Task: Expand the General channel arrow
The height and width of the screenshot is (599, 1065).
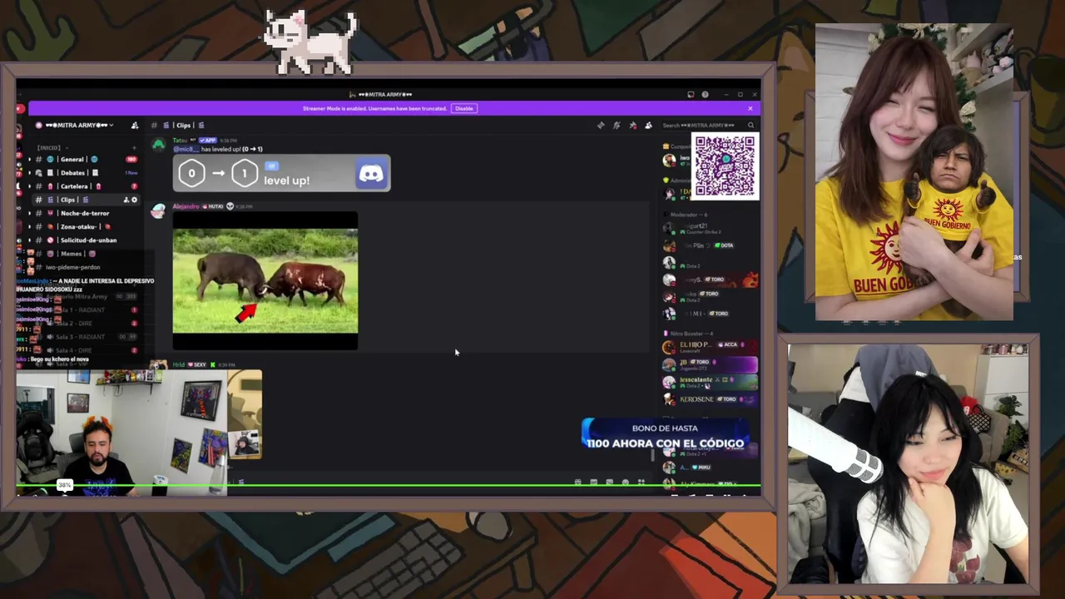Action: point(29,159)
